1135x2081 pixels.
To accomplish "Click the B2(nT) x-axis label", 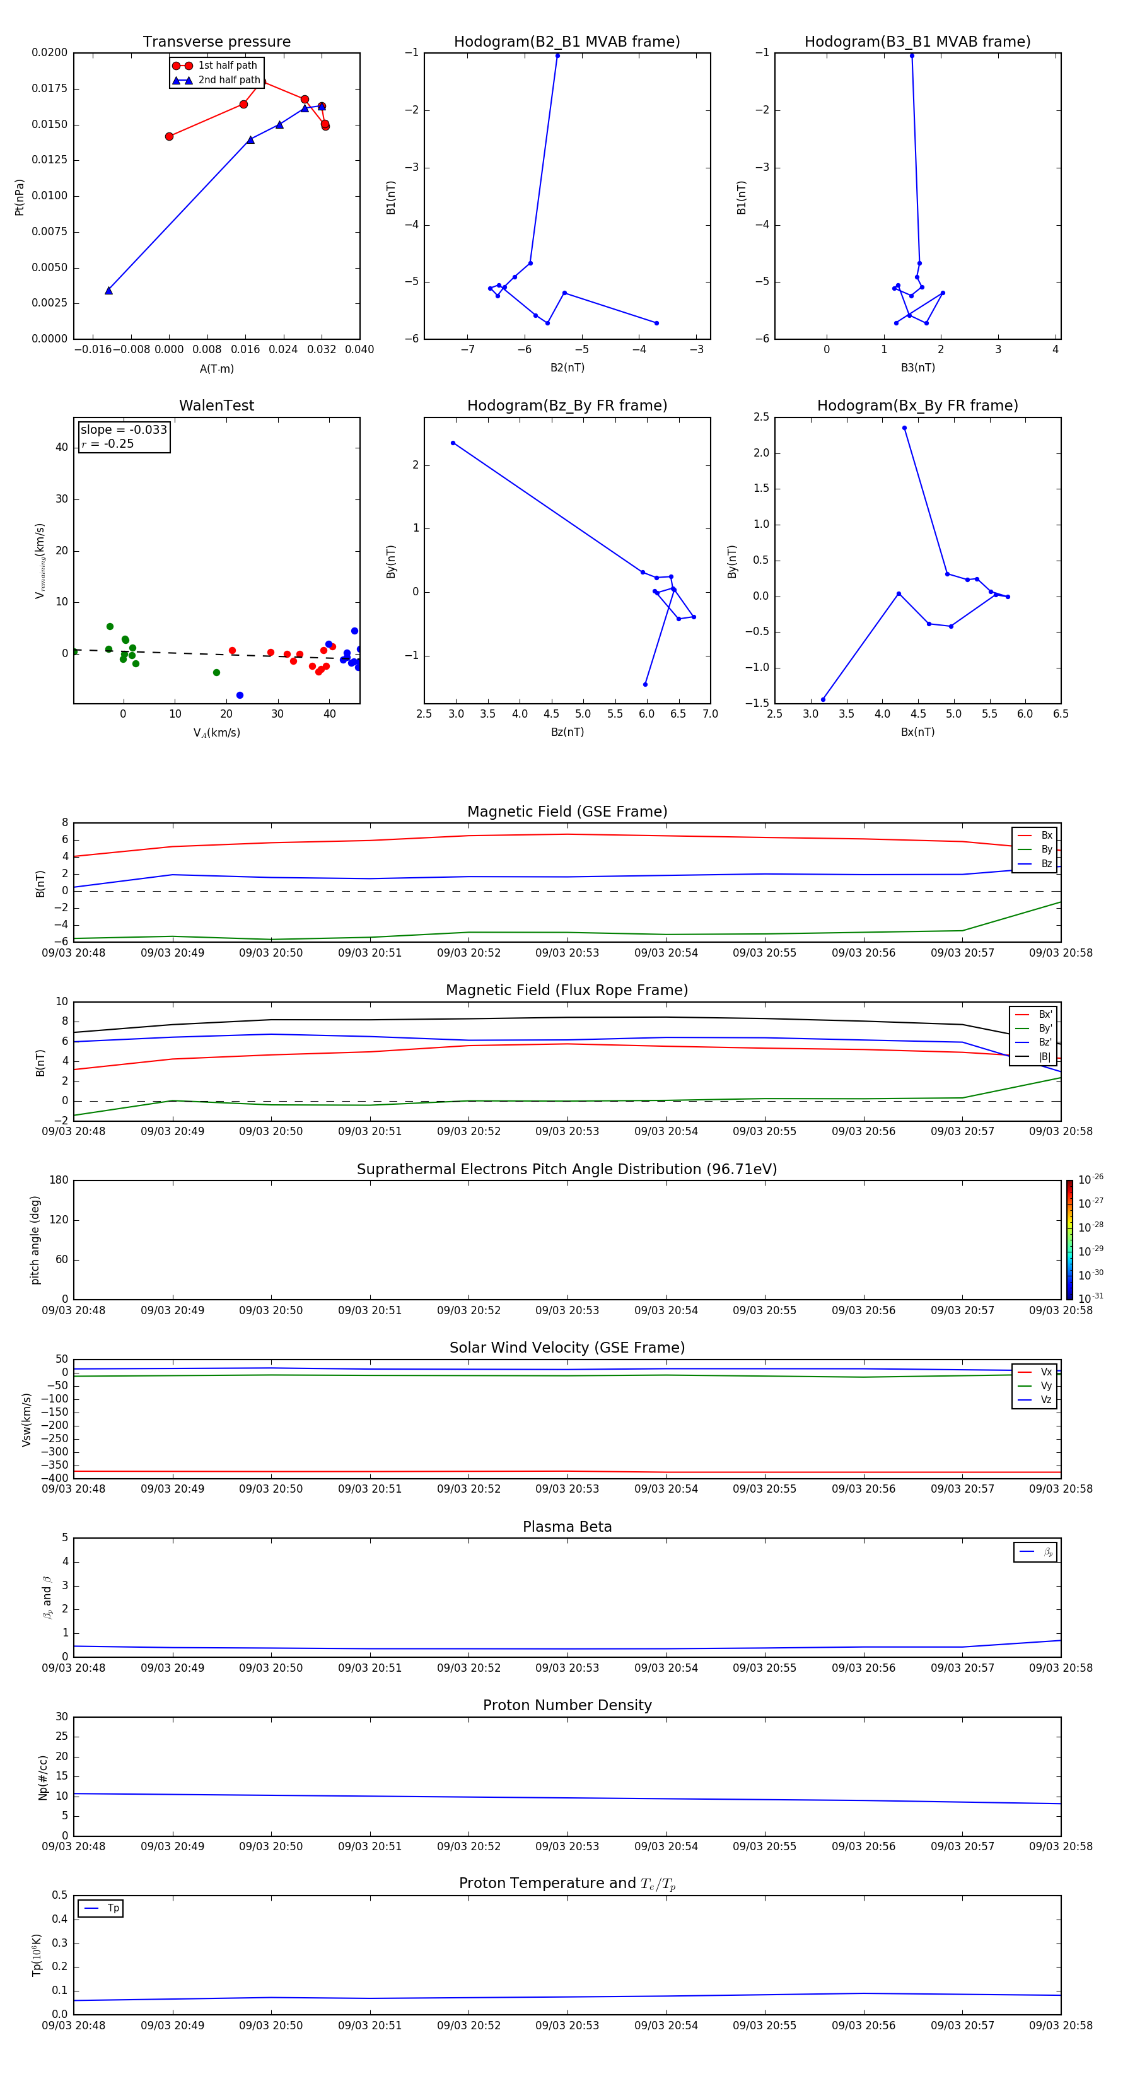I will [567, 368].
